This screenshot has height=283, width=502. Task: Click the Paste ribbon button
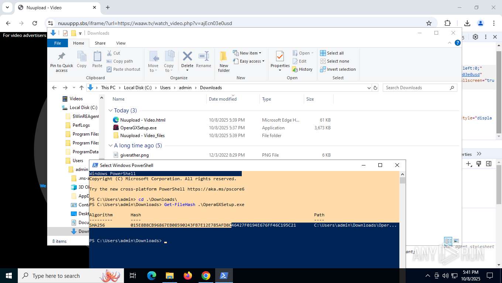(x=97, y=60)
